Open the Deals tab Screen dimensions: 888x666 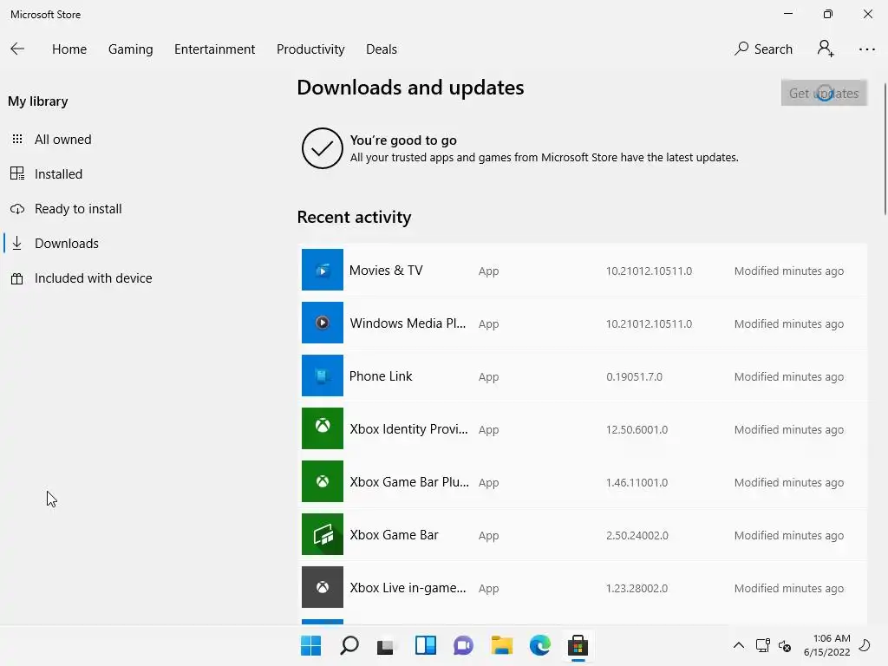pyautogui.click(x=382, y=49)
